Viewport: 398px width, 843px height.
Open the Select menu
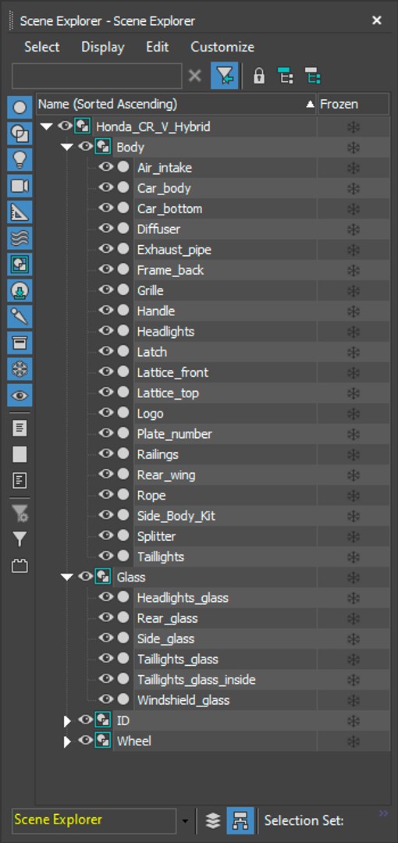coord(42,47)
